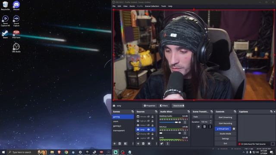The image size is (276, 155).
Task: Open OBS Studio desktop shortcut
Action: (x=16, y=48)
